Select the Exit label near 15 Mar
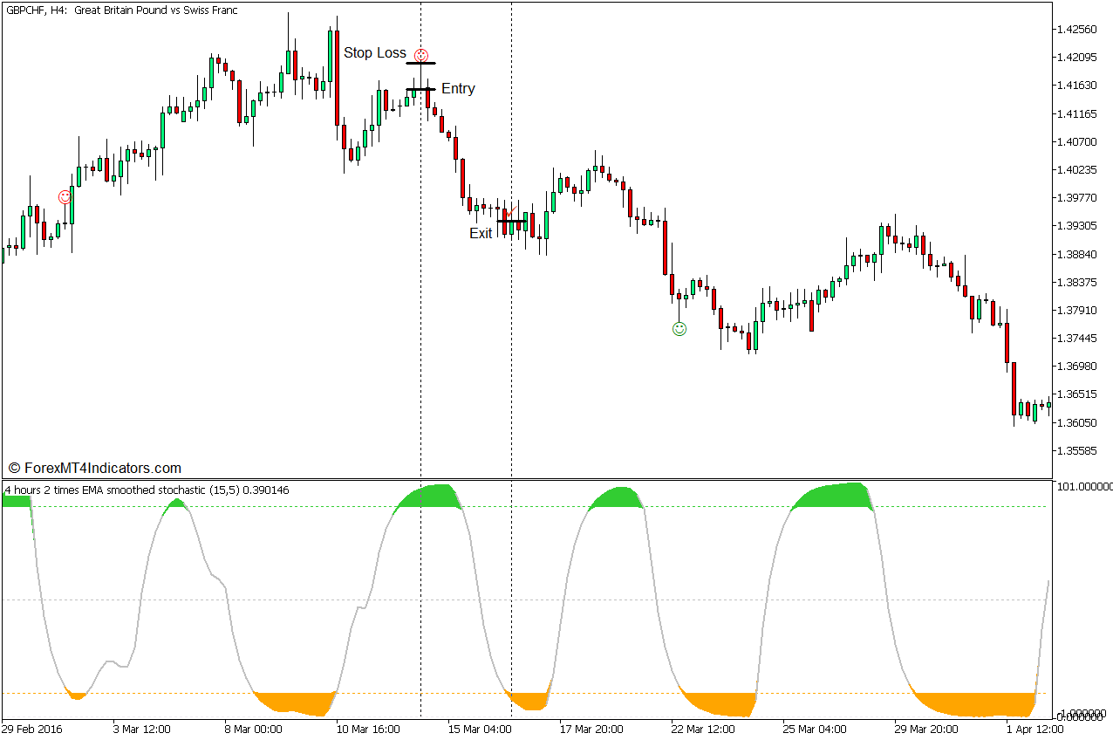The width and height of the screenshot is (1113, 740). 480,233
